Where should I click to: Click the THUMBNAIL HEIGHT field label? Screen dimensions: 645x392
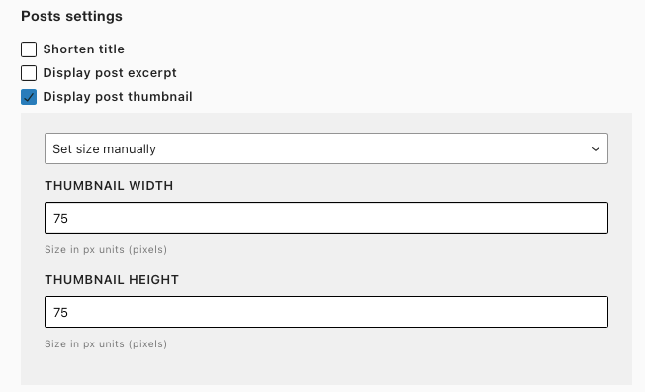pos(112,279)
